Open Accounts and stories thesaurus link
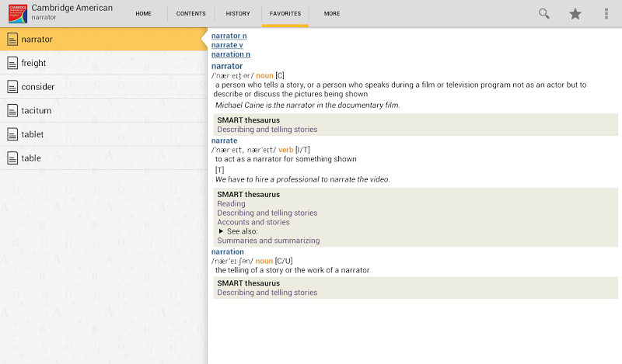Image resolution: width=622 pixels, height=364 pixels. (x=253, y=222)
